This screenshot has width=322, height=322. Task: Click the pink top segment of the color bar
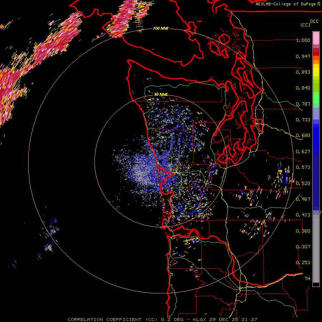[316, 38]
